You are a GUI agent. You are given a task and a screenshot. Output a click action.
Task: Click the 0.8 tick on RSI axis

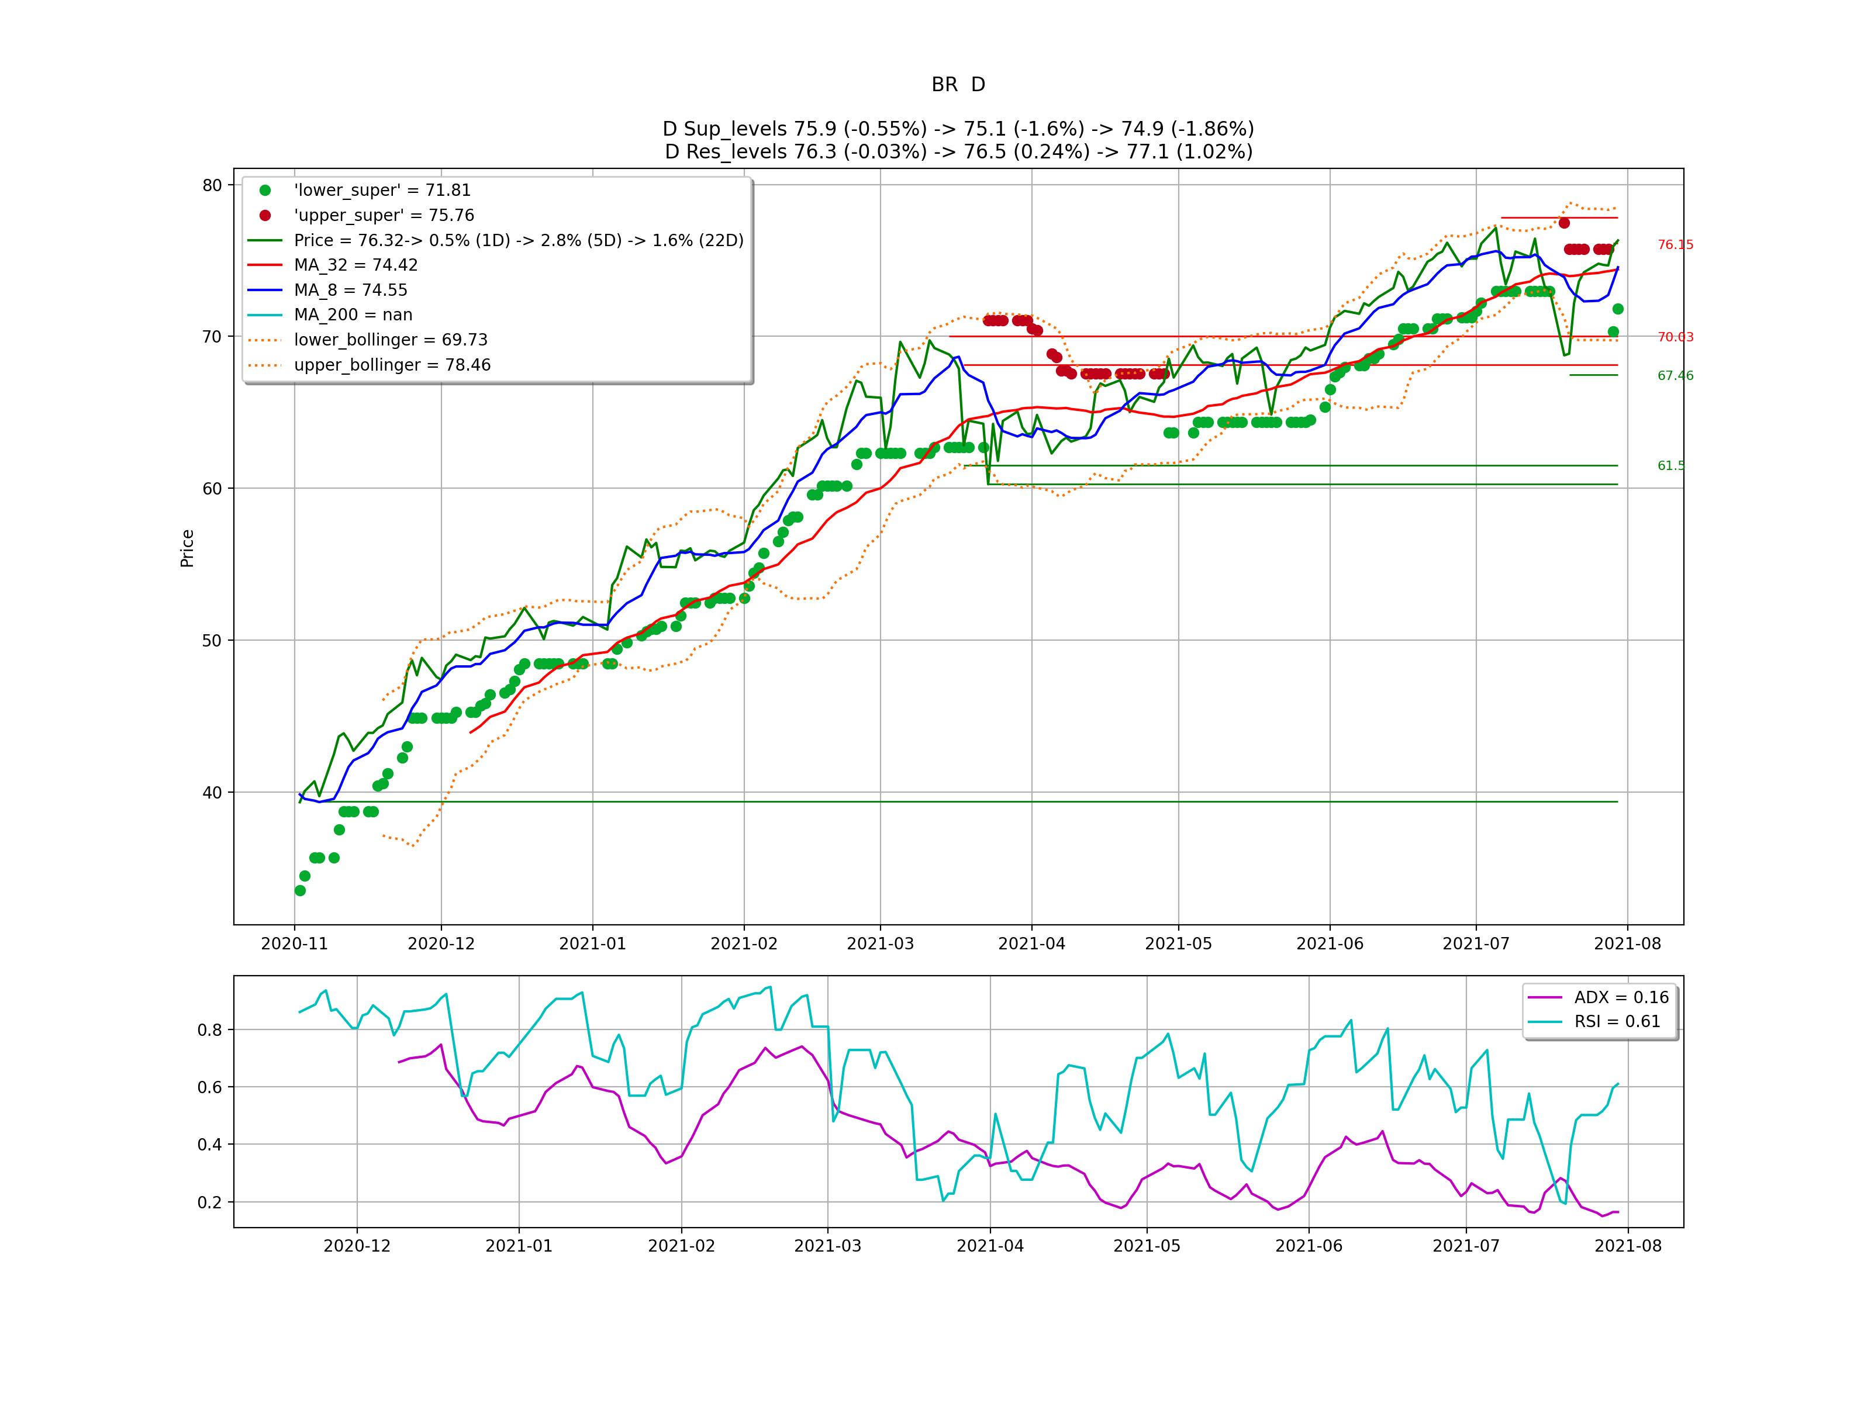tap(210, 1030)
